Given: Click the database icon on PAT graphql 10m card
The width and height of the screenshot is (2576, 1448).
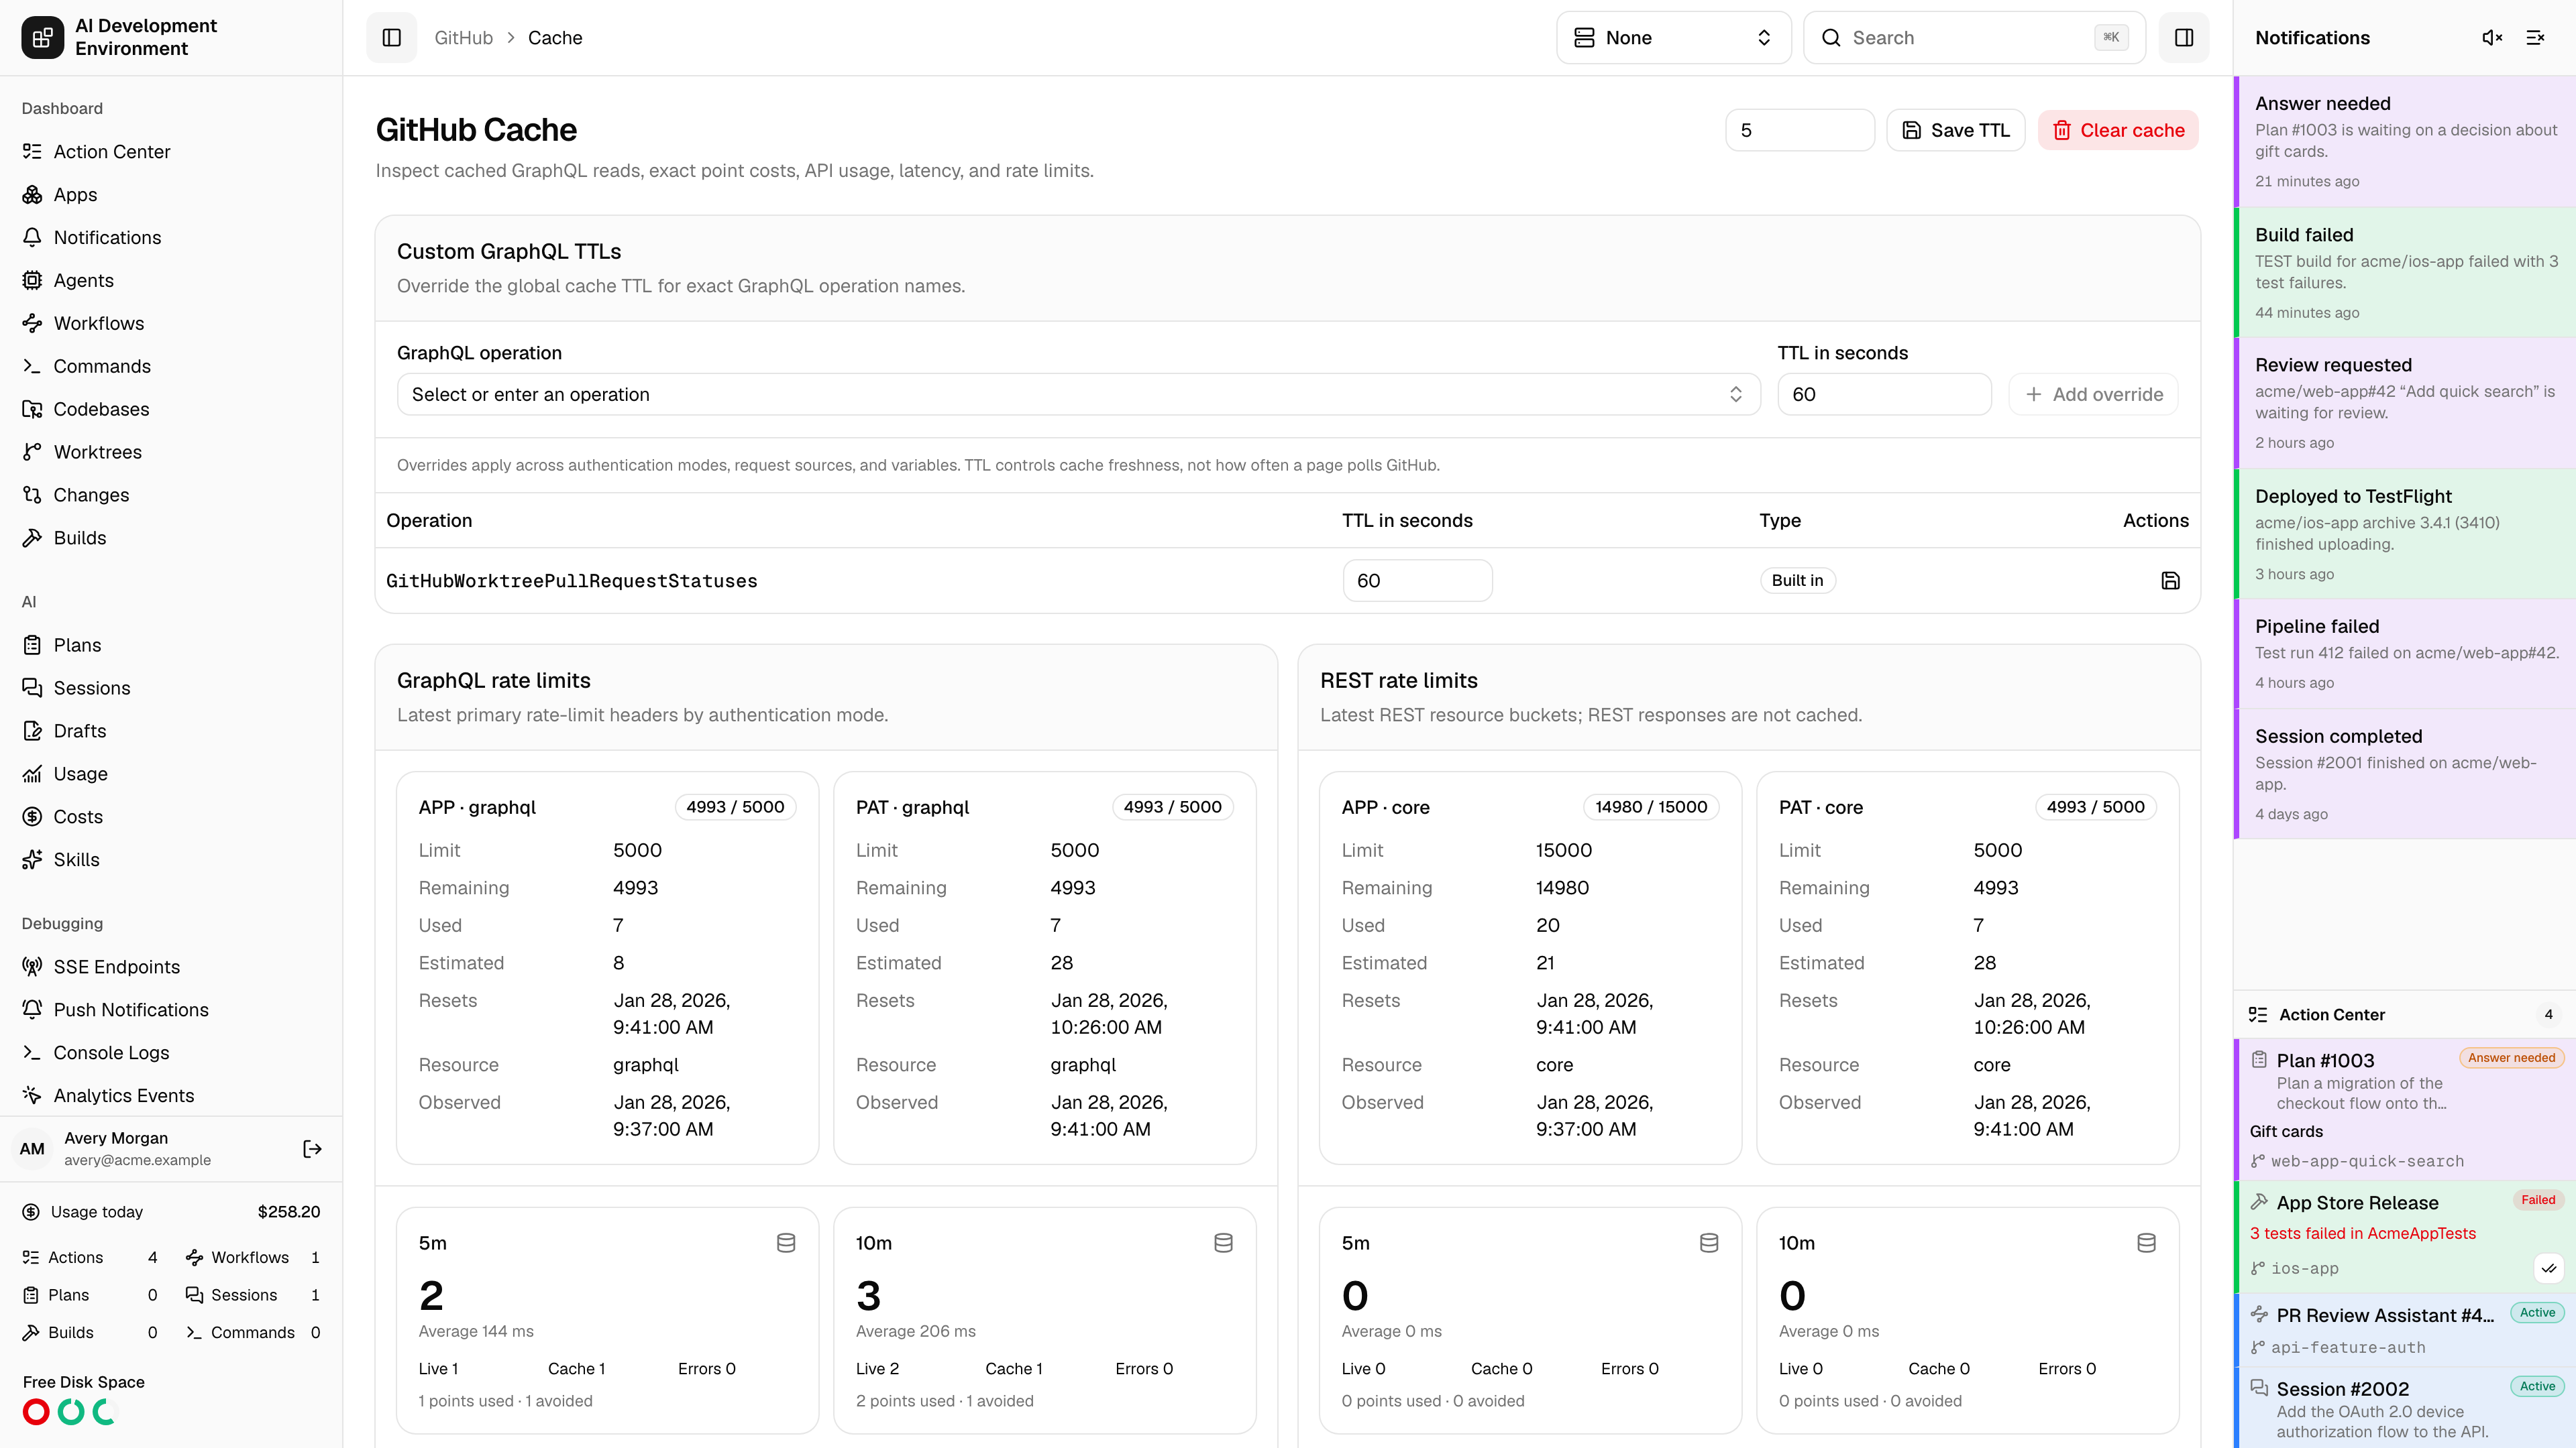Looking at the screenshot, I should [x=1223, y=1243].
